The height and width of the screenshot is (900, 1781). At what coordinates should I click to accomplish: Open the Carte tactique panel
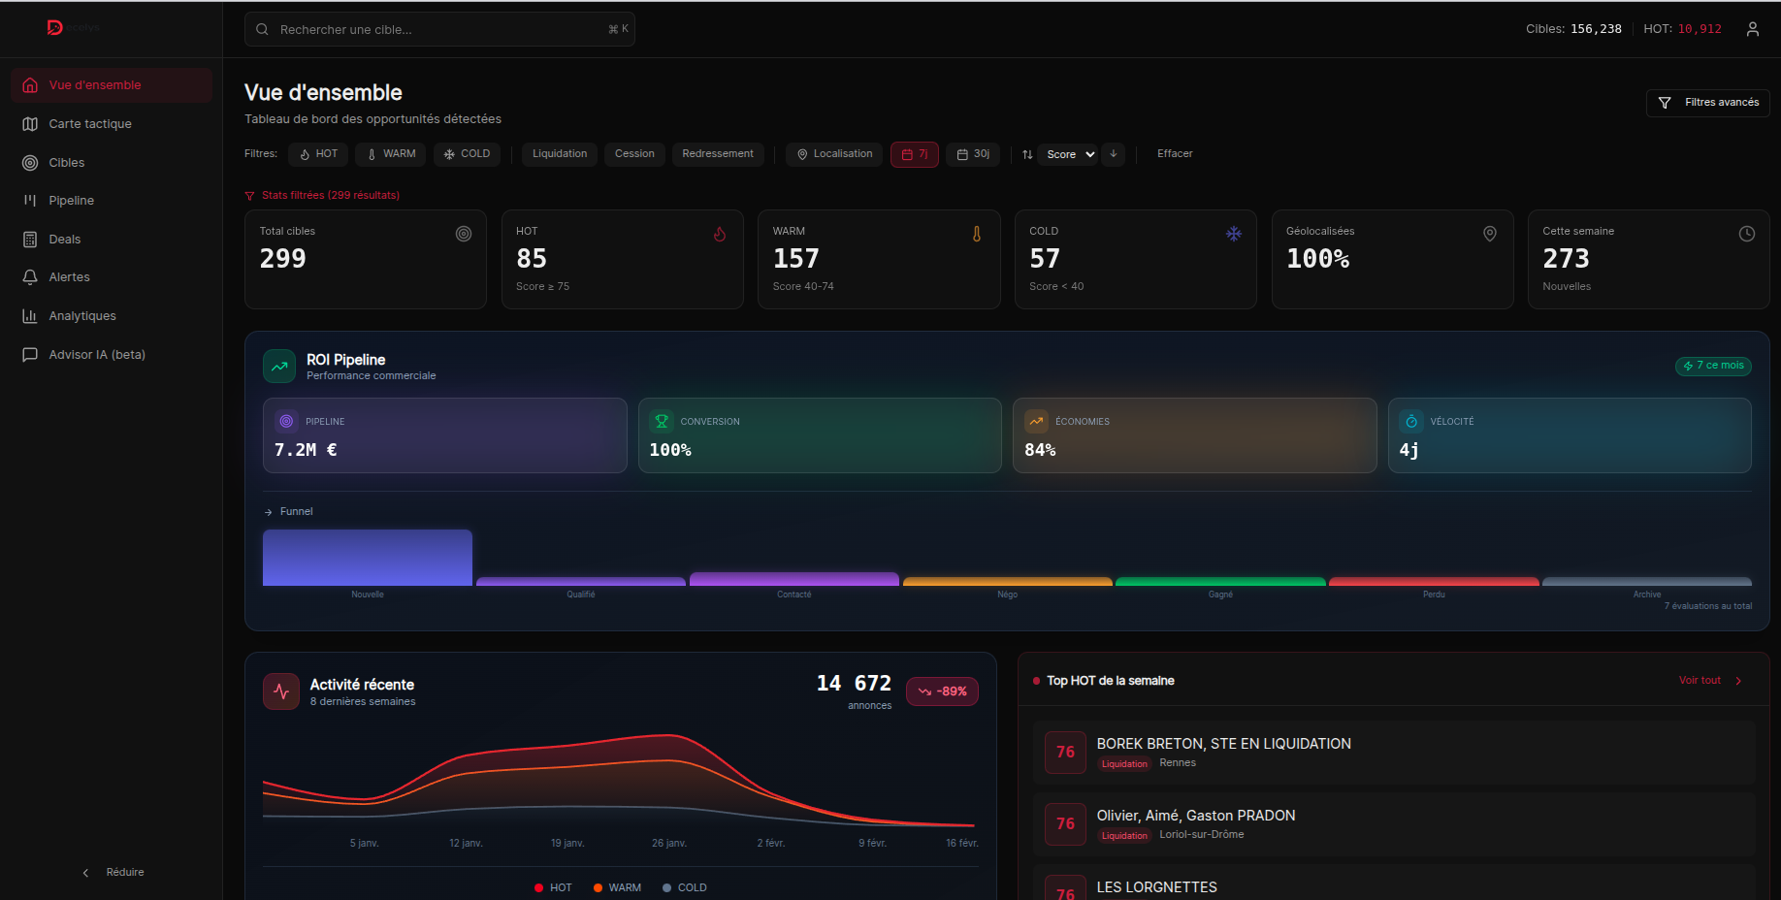(x=90, y=123)
